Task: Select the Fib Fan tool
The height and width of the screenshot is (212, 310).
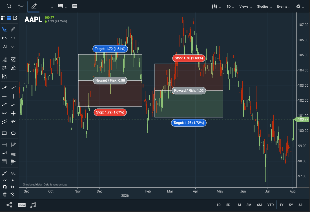Action: pyautogui.click(x=13, y=68)
